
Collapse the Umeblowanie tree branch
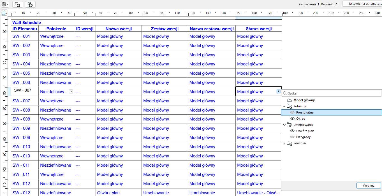click(x=284, y=125)
